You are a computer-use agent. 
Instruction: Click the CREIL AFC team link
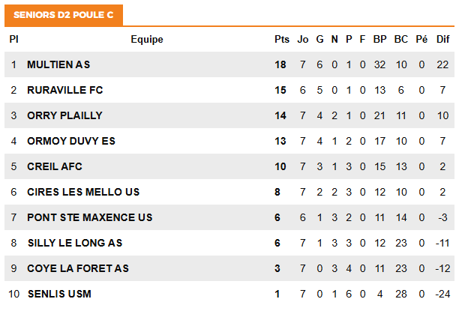[54, 167]
